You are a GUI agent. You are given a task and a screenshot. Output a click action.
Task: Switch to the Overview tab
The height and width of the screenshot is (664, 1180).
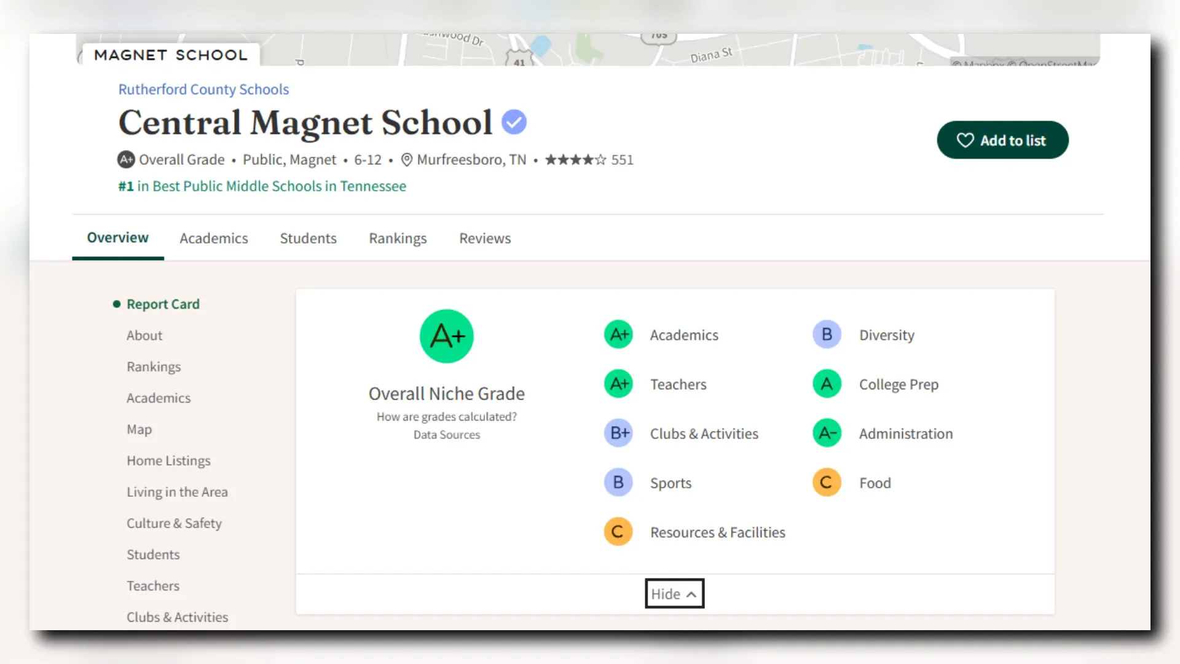117,238
